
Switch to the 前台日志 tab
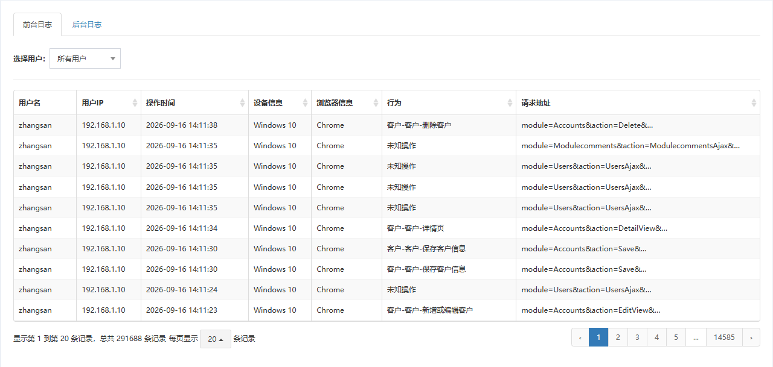37,25
